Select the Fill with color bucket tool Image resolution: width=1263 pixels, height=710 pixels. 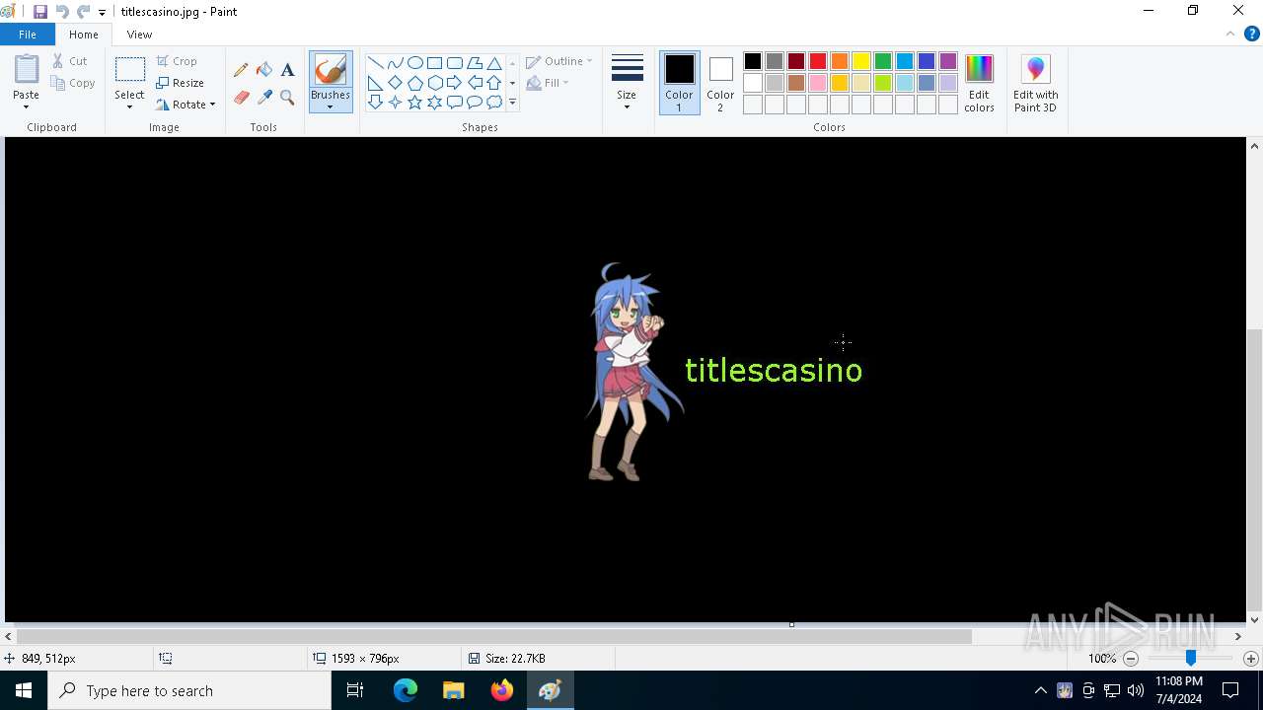pos(264,70)
